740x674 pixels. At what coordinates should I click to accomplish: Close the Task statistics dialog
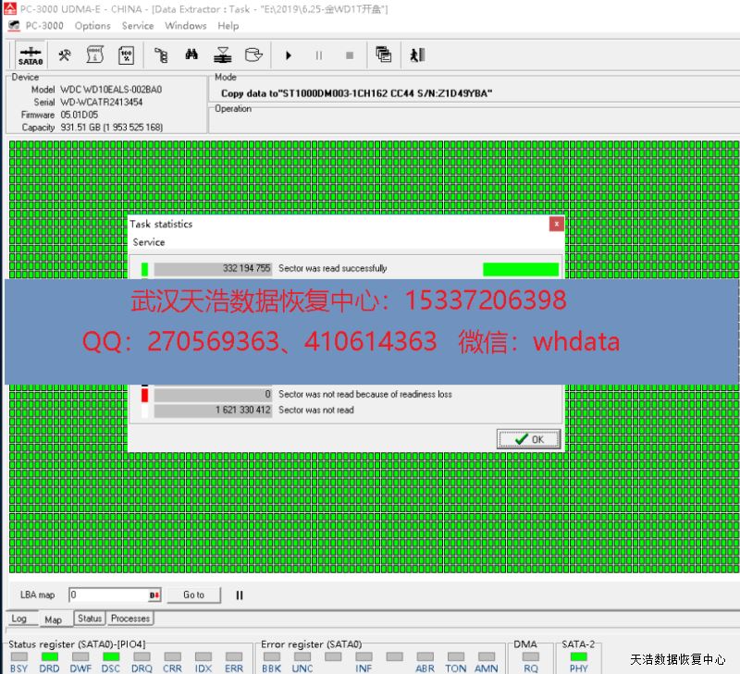point(556,224)
